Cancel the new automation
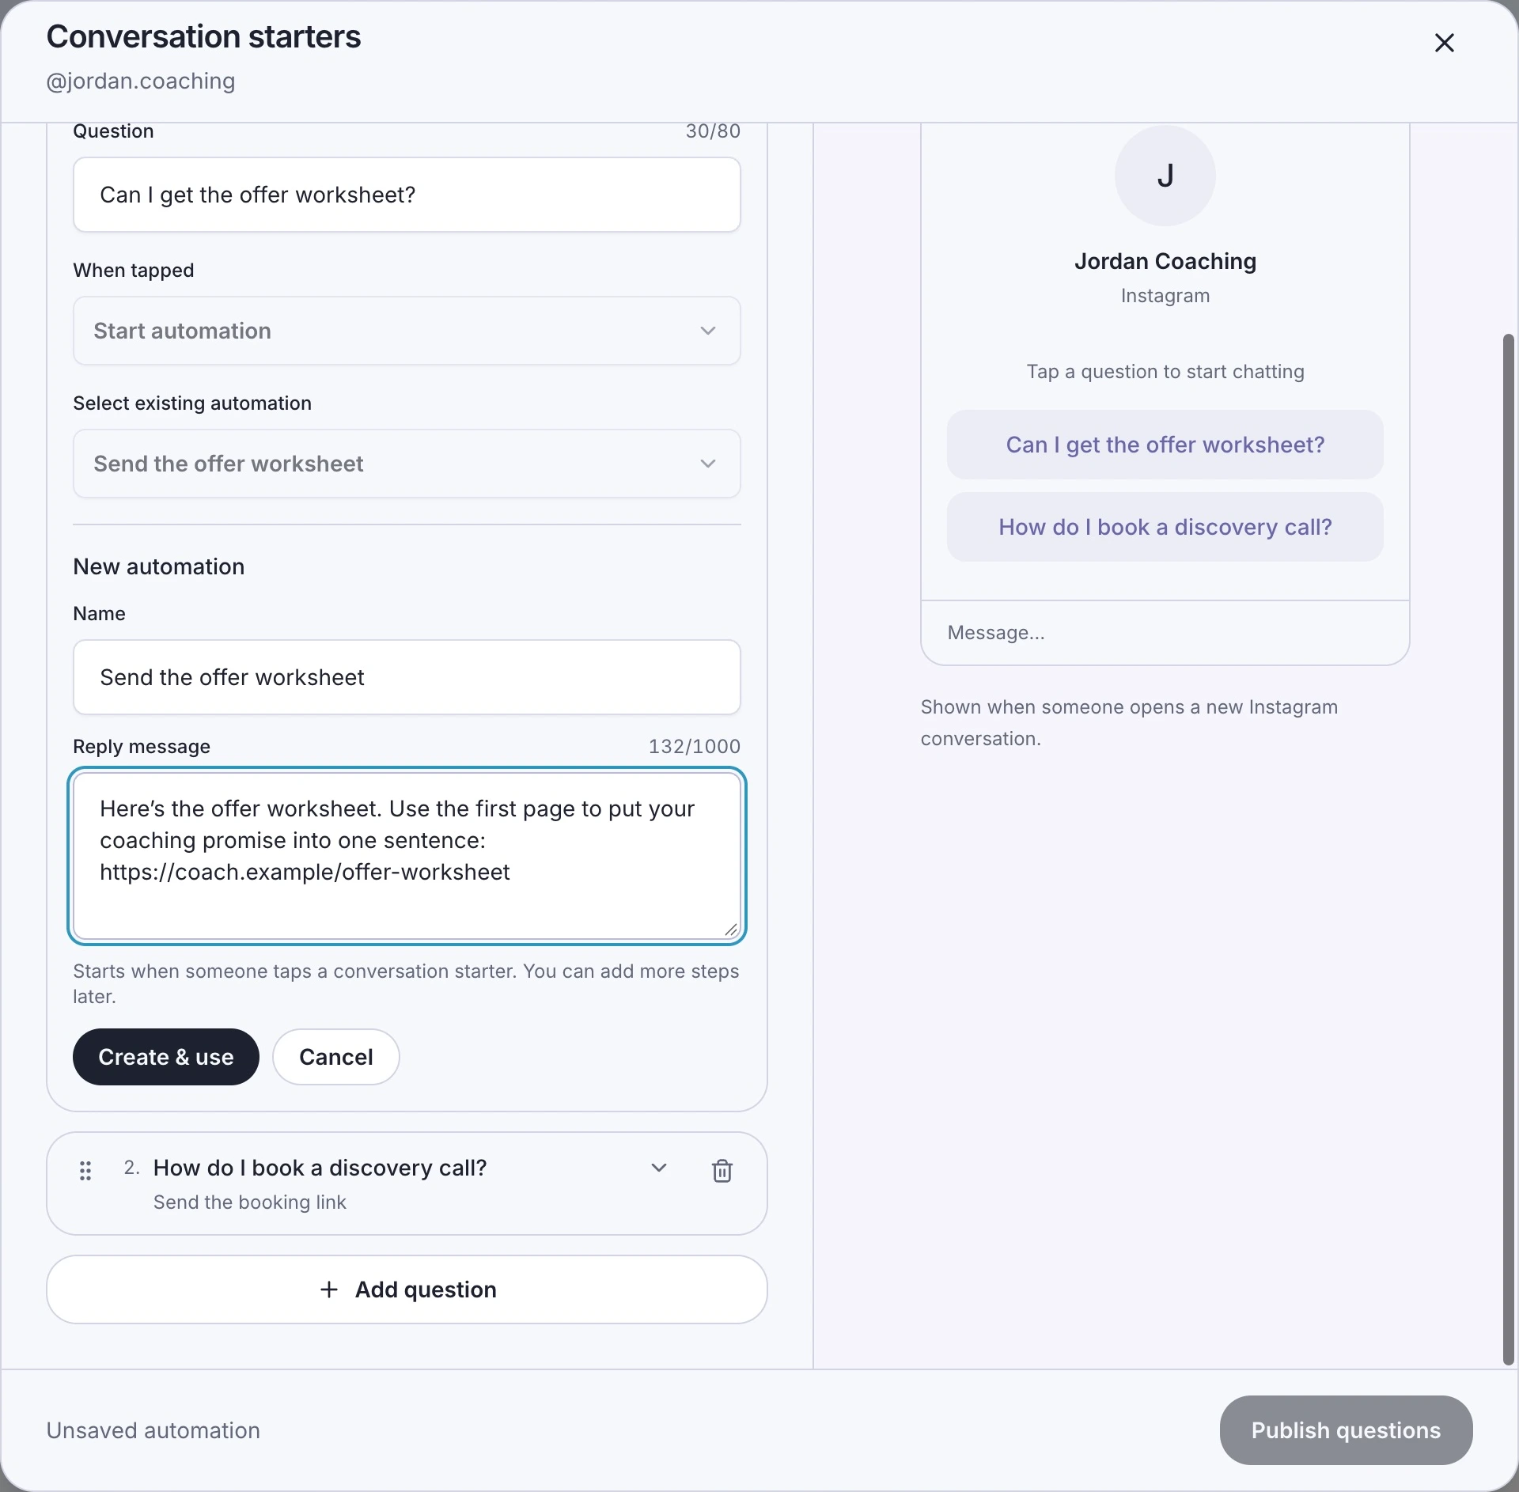This screenshot has height=1492, width=1519. tap(336, 1057)
